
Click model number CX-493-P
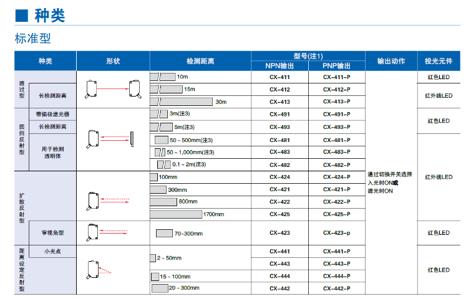tap(336, 127)
